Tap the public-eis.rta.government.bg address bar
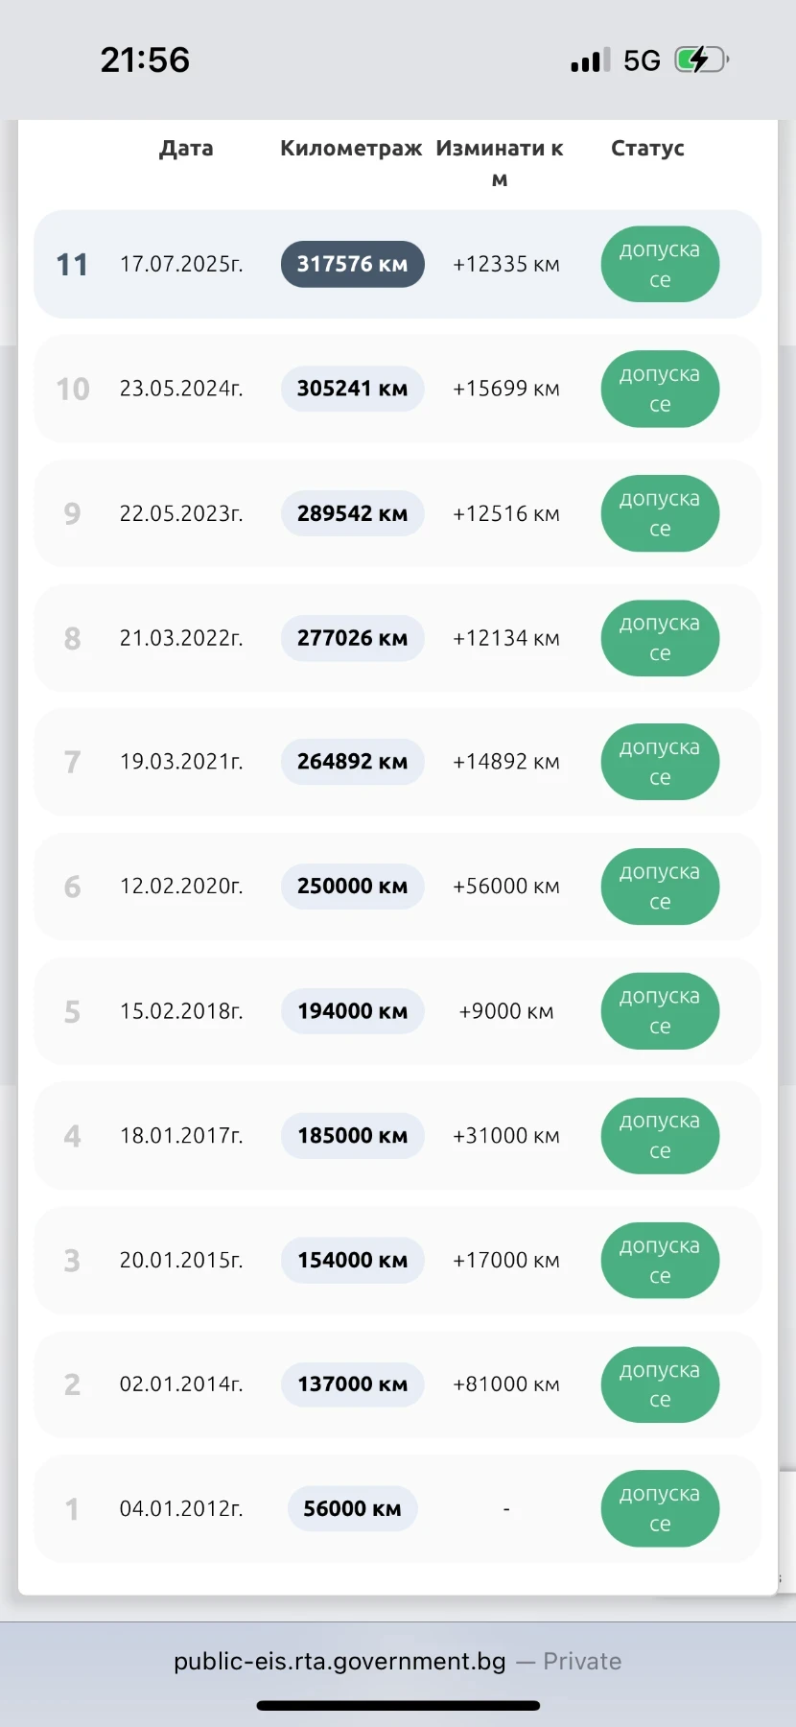796x1727 pixels. tap(339, 1662)
